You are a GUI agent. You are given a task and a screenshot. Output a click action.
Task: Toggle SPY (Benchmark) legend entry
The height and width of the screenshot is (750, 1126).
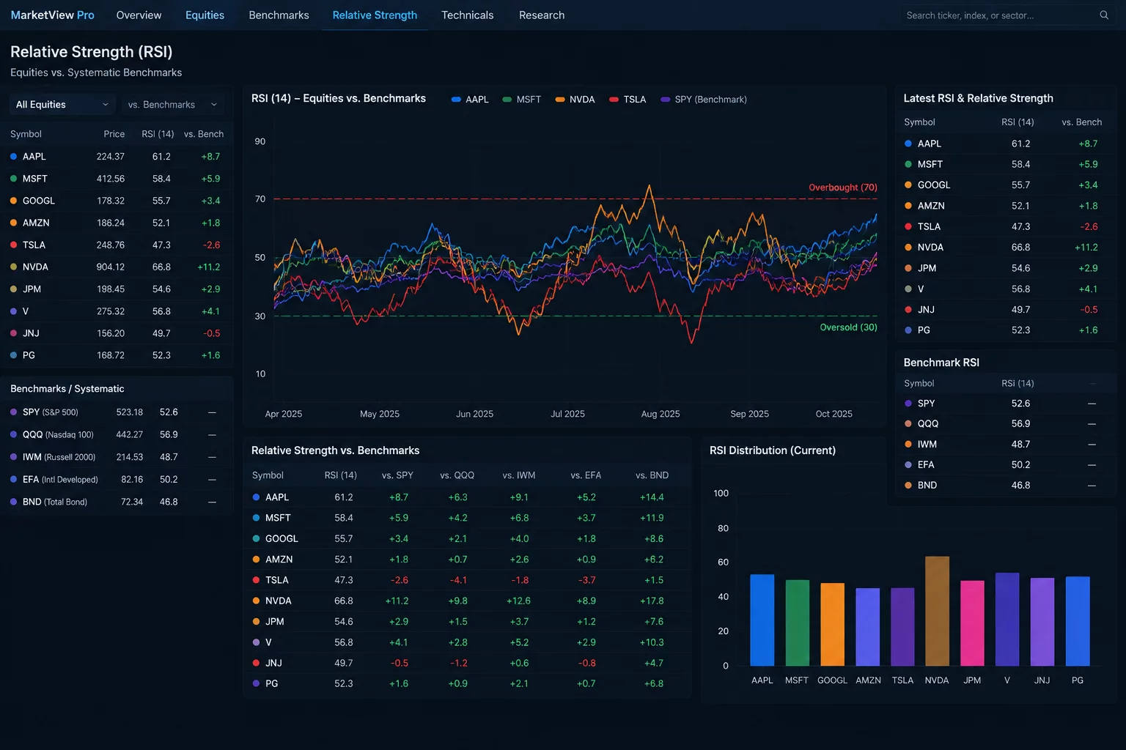[x=704, y=100]
